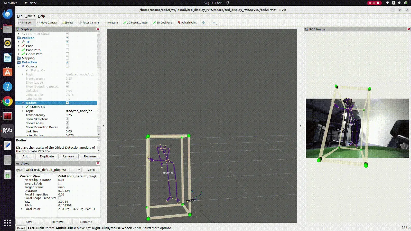Edit the Transparency value under Bodies
411x231 pixels.
(80, 115)
